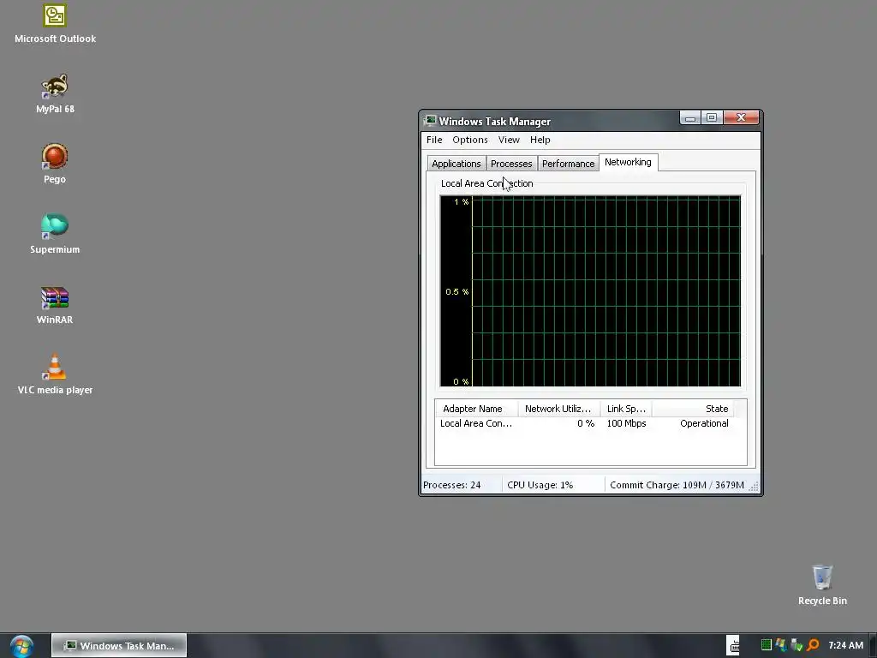The image size is (877, 658).
Task: Sort by Adapter Name column header
Action: coord(476,409)
